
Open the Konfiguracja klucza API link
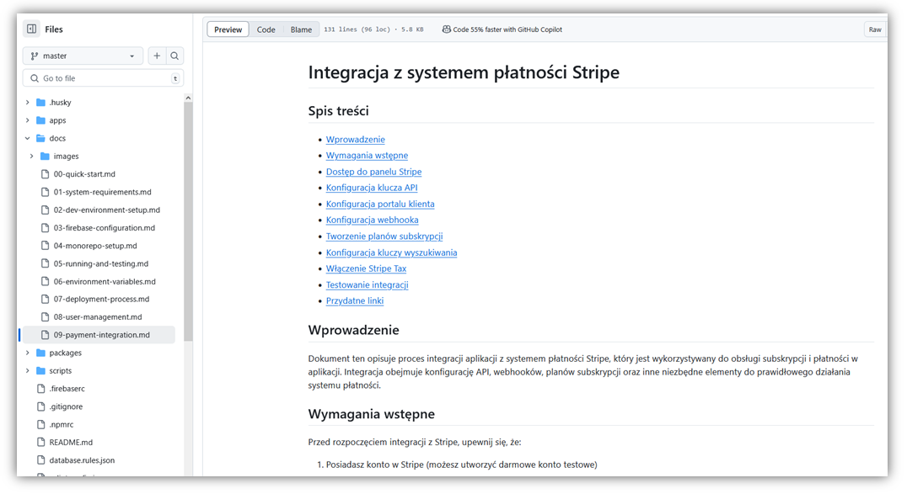[x=372, y=188]
